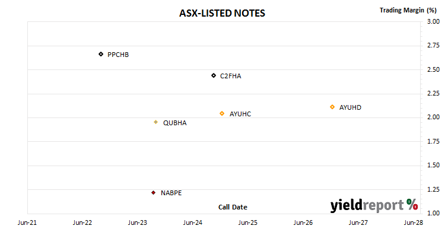The width and height of the screenshot is (445, 232).
Task: Select the orange AYUHD diamond marker
Action: pos(332,107)
